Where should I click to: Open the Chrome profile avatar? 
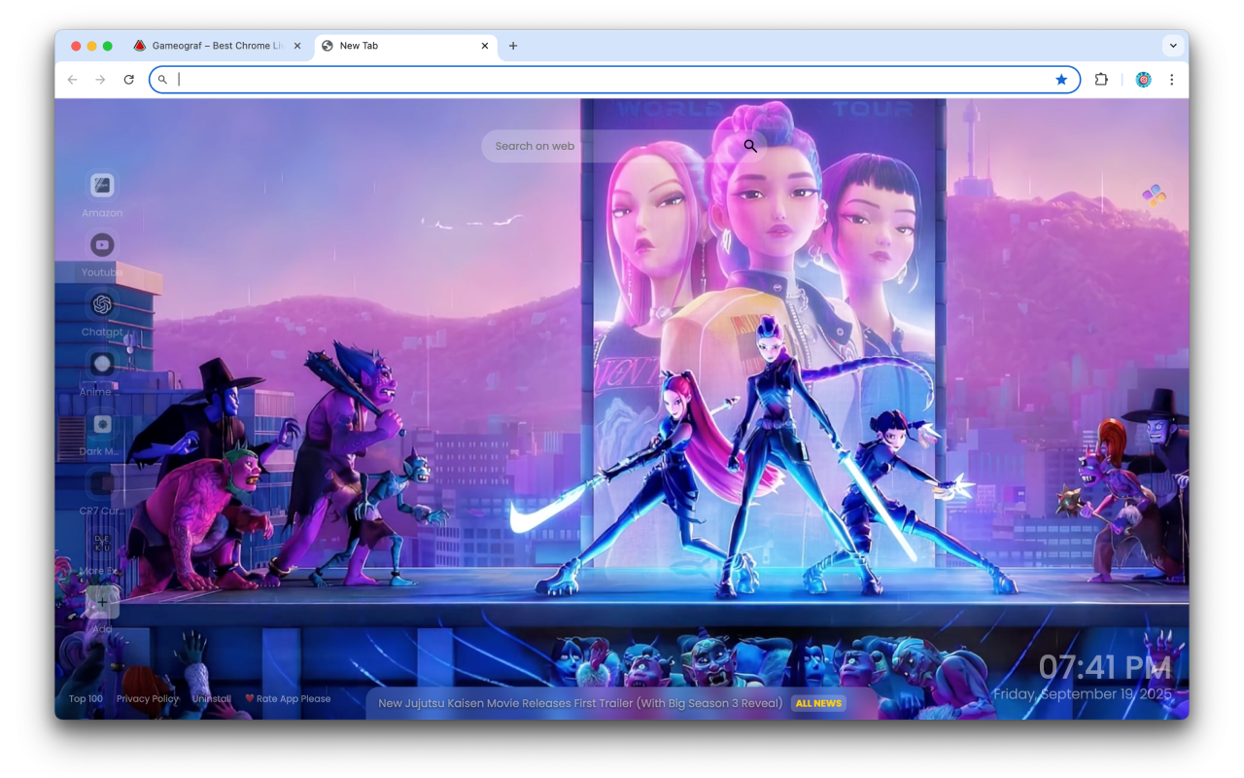click(x=1144, y=80)
